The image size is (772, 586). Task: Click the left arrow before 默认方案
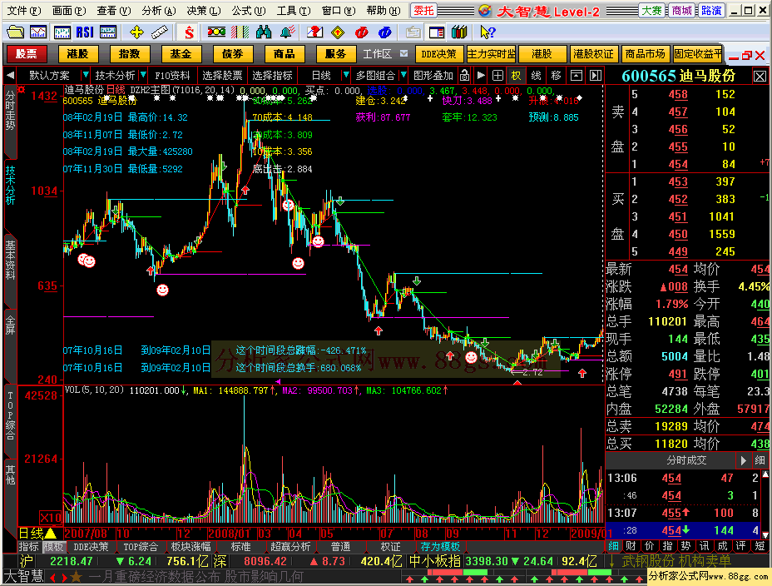click(10, 76)
